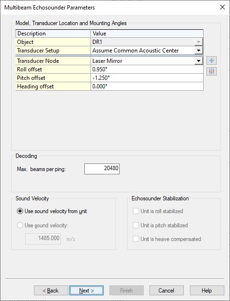The height and width of the screenshot is (301, 230).
Task: Expand the Transducer Node Laser Mirror dropdown
Action: 198,61
